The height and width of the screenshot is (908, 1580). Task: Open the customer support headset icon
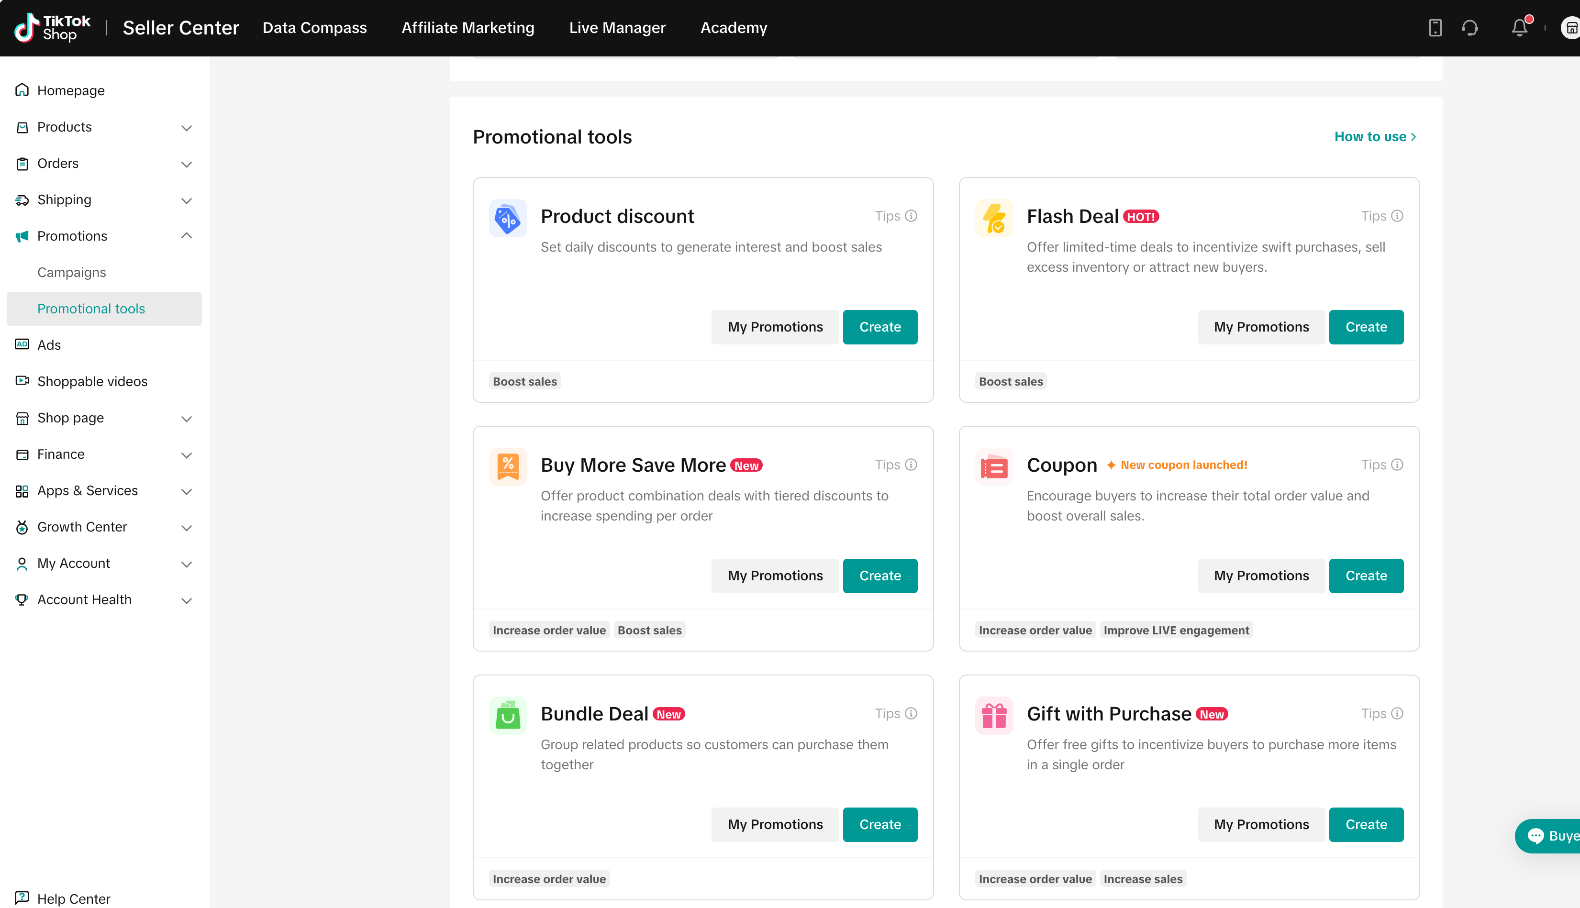click(1469, 28)
